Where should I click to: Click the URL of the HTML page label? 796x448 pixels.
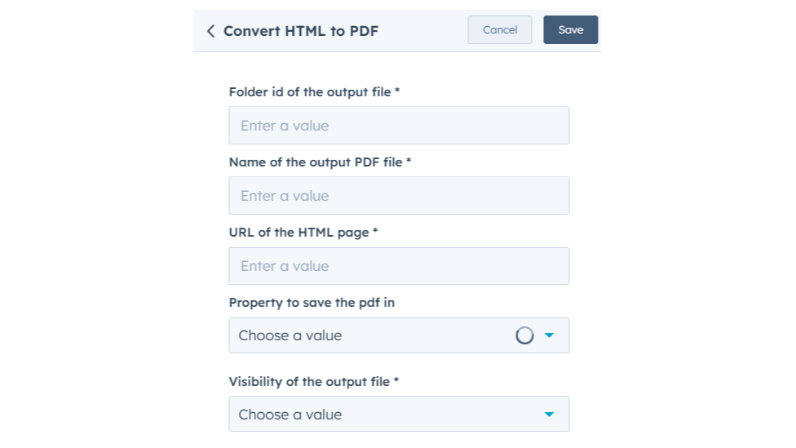coord(298,233)
